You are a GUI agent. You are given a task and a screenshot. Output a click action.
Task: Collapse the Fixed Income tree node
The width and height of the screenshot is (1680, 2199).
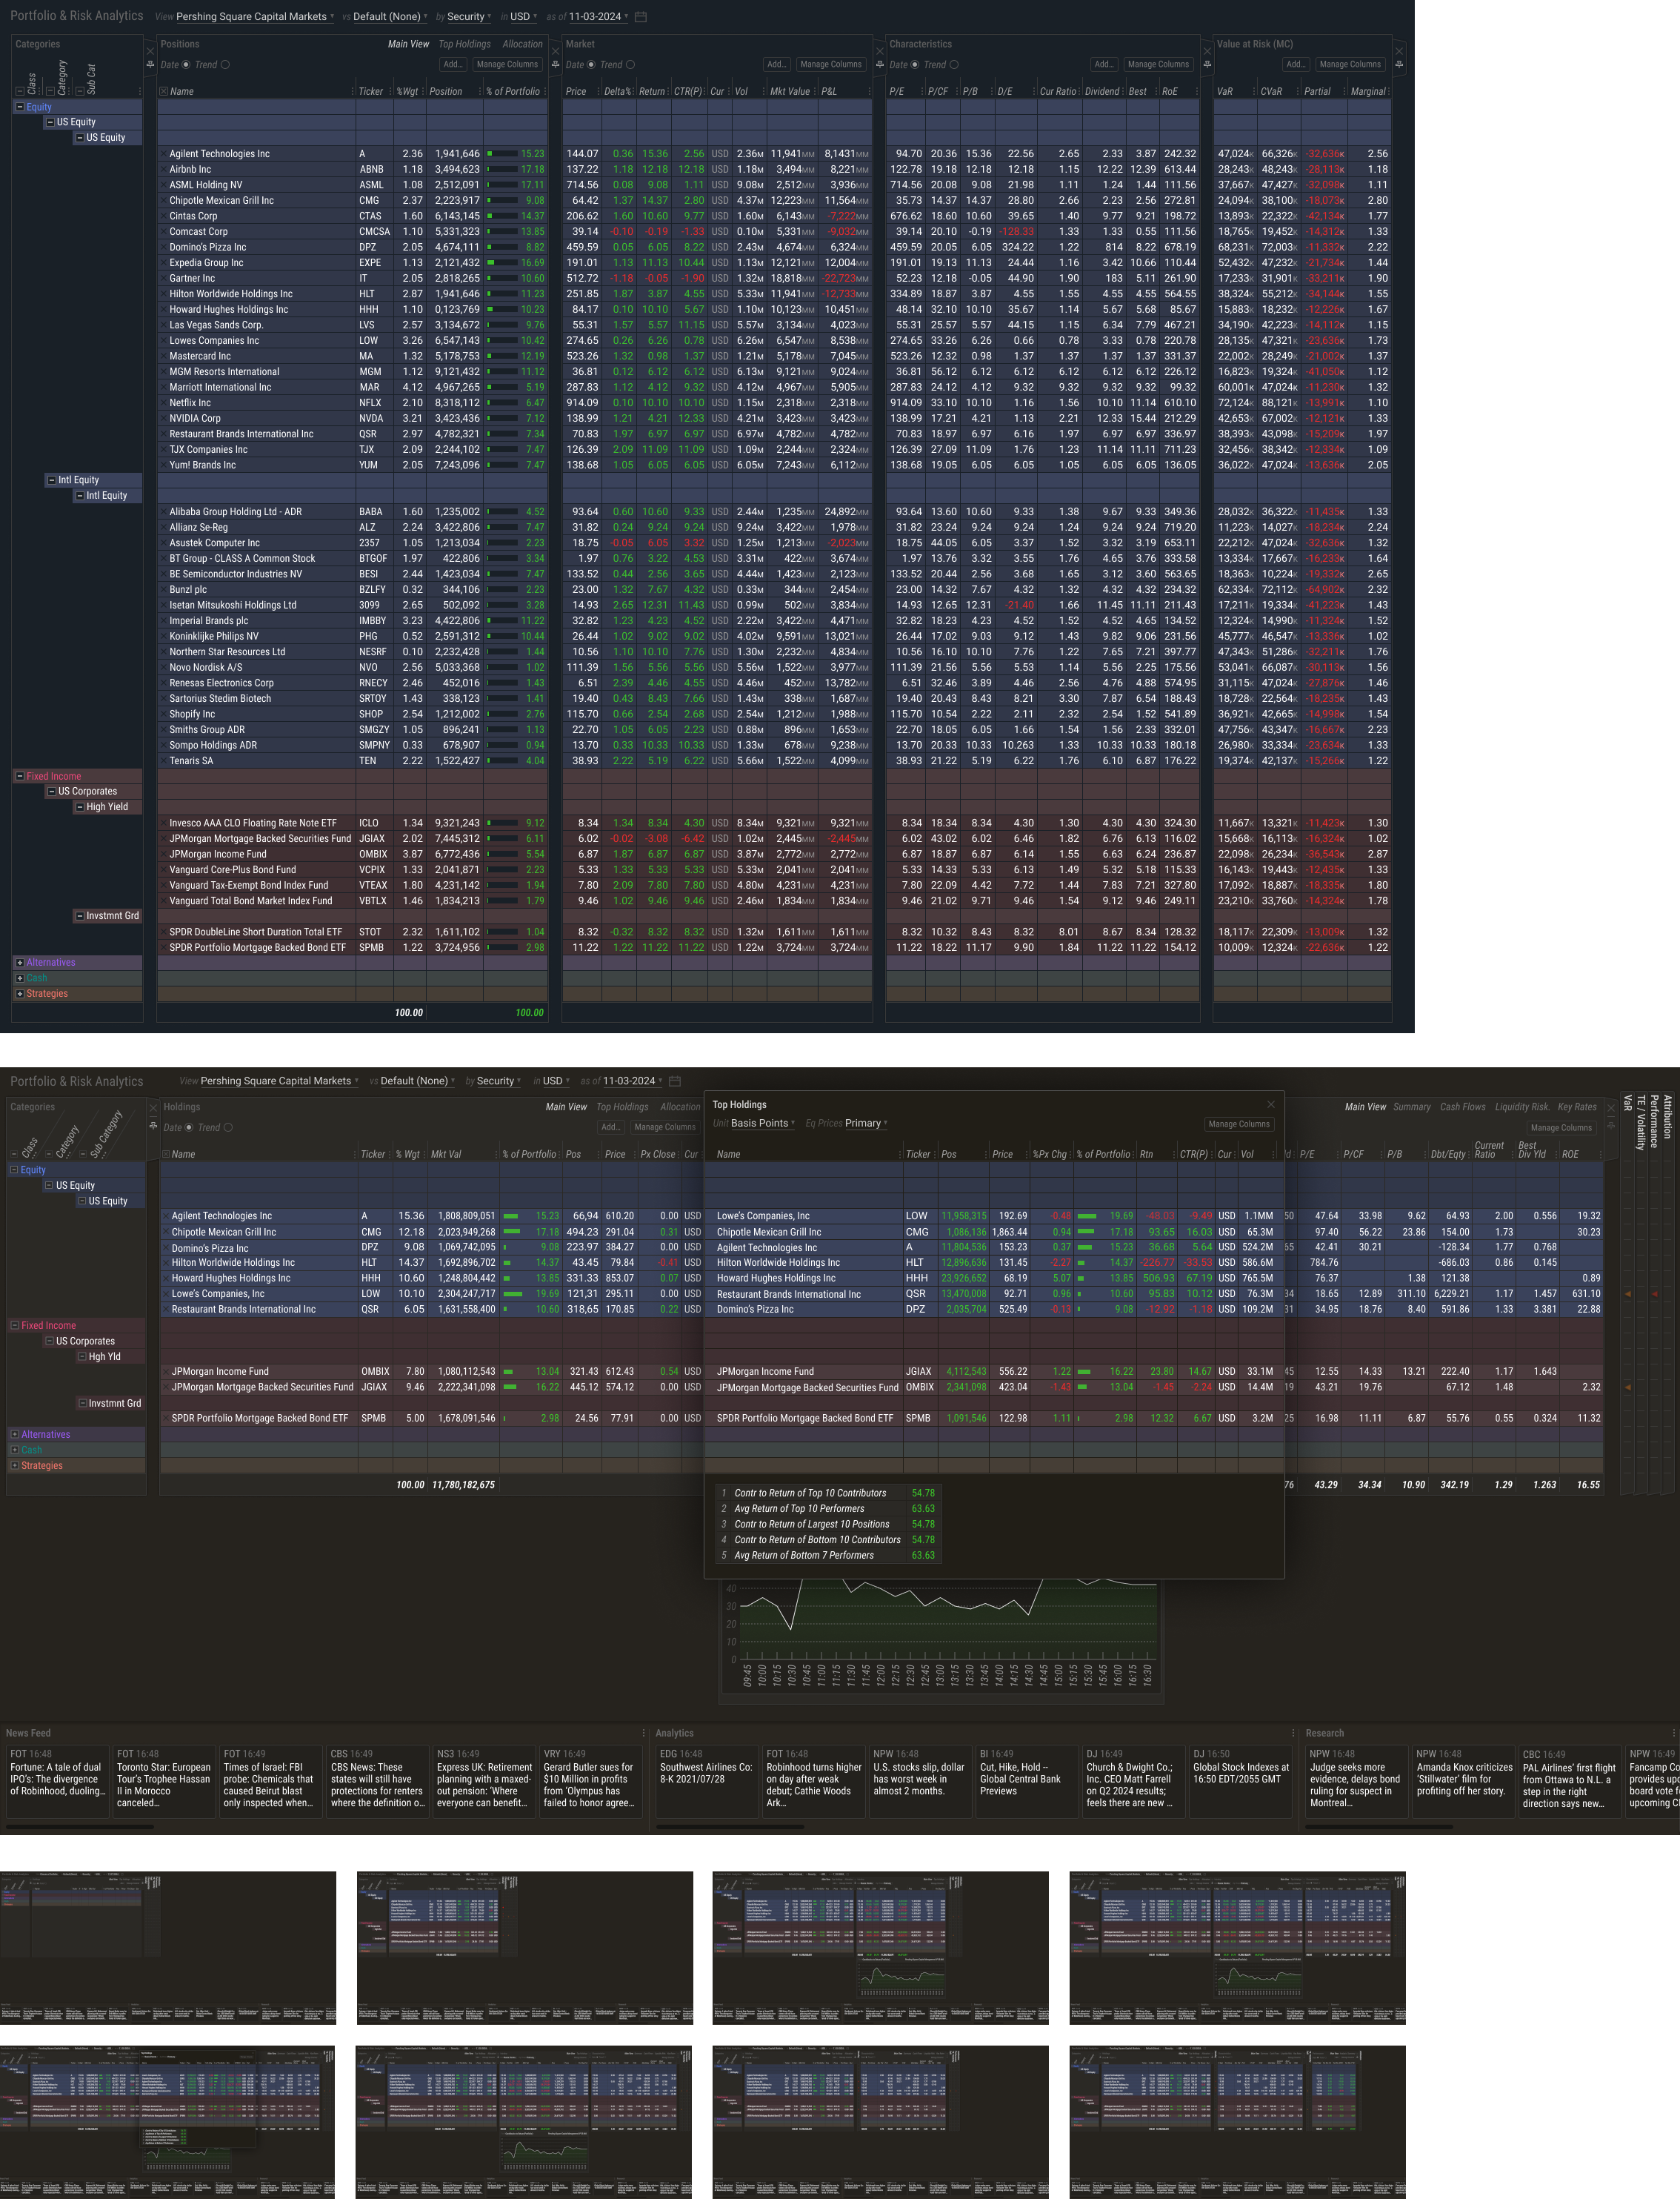(x=19, y=776)
